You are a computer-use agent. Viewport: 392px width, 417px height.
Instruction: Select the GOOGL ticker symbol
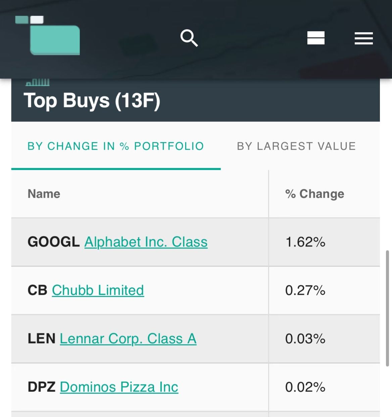pos(53,242)
